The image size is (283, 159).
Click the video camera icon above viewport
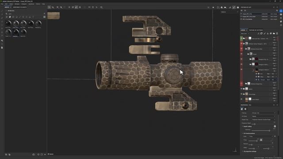[225, 8]
